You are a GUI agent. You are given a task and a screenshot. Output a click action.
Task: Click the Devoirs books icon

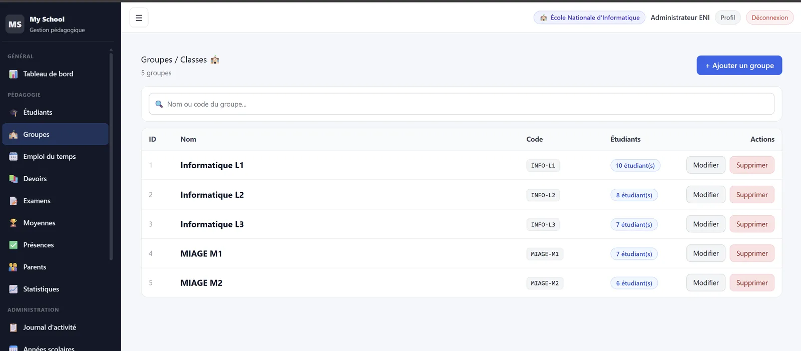tap(14, 179)
